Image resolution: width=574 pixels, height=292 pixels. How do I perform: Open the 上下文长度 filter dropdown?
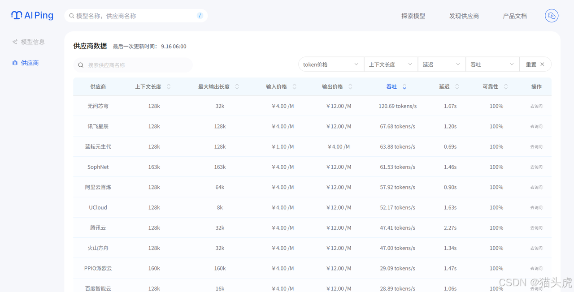coord(391,64)
